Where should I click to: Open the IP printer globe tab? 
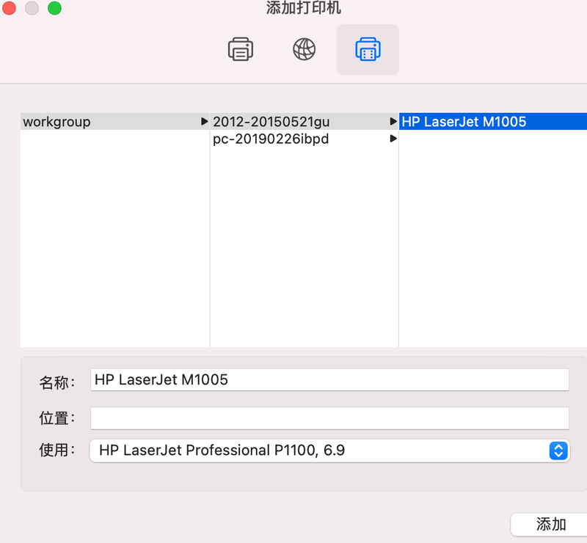coord(304,49)
